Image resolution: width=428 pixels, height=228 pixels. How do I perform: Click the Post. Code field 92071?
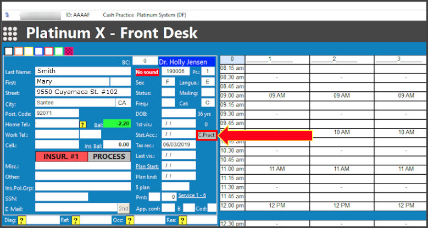(57, 113)
